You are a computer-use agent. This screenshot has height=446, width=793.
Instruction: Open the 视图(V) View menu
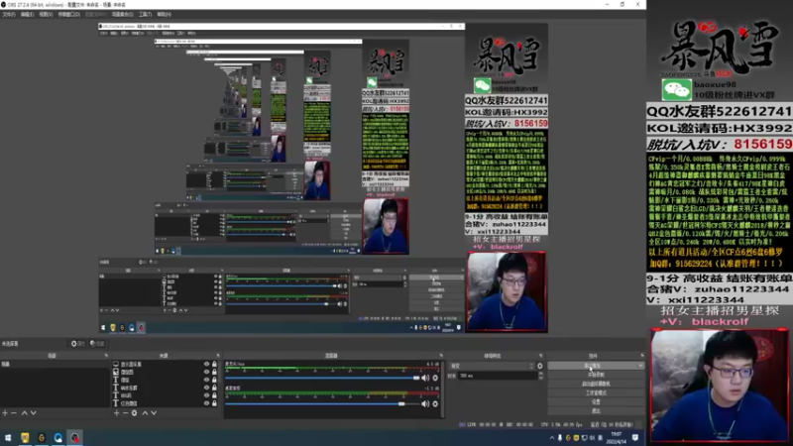point(46,14)
